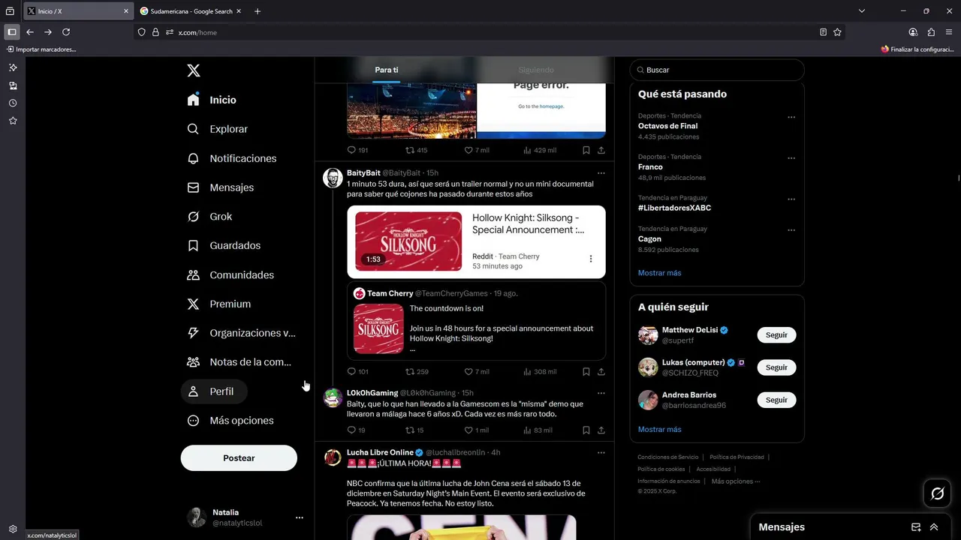The height and width of the screenshot is (540, 961).
Task: Open the Perfil page
Action: tap(213, 391)
